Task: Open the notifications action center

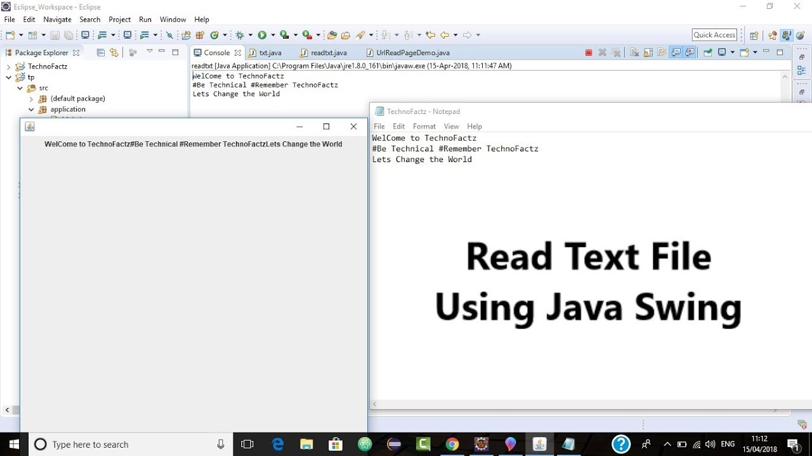Action: coord(793,444)
